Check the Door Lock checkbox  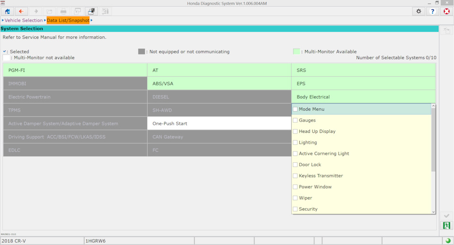tap(295, 165)
